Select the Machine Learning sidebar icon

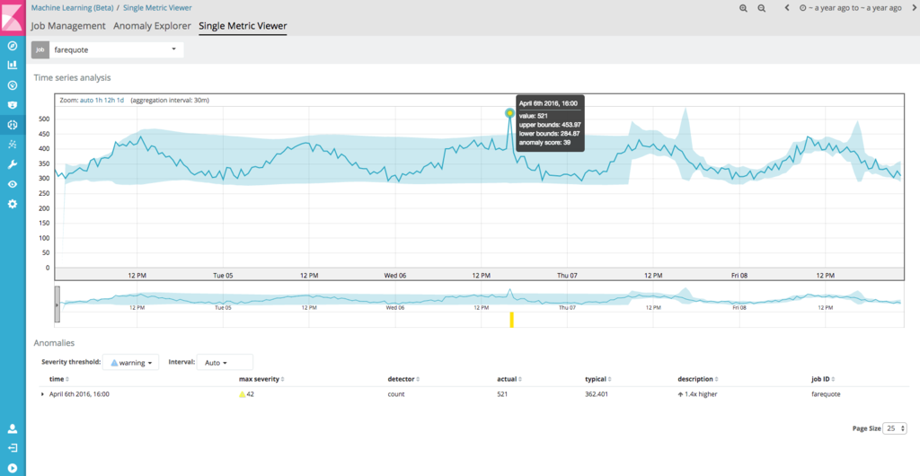(13, 125)
